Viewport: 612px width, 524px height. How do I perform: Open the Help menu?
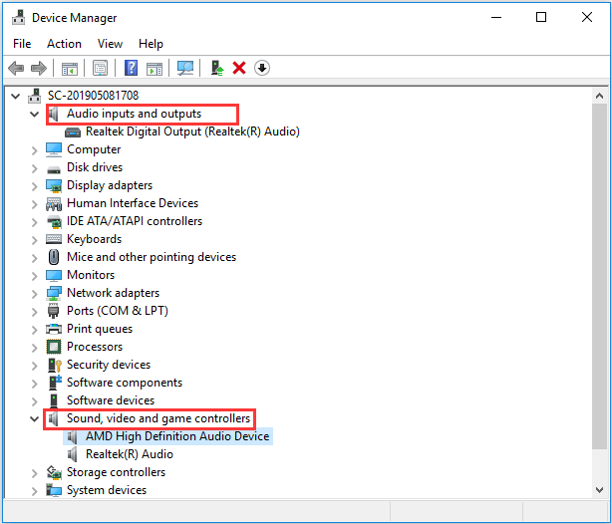point(151,44)
